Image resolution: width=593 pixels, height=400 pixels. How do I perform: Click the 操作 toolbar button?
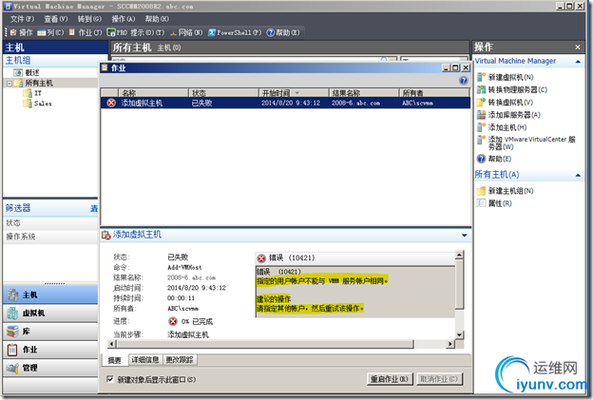click(22, 32)
